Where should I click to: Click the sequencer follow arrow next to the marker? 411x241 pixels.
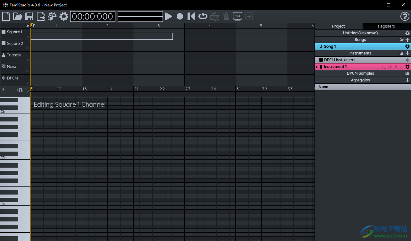34,26
